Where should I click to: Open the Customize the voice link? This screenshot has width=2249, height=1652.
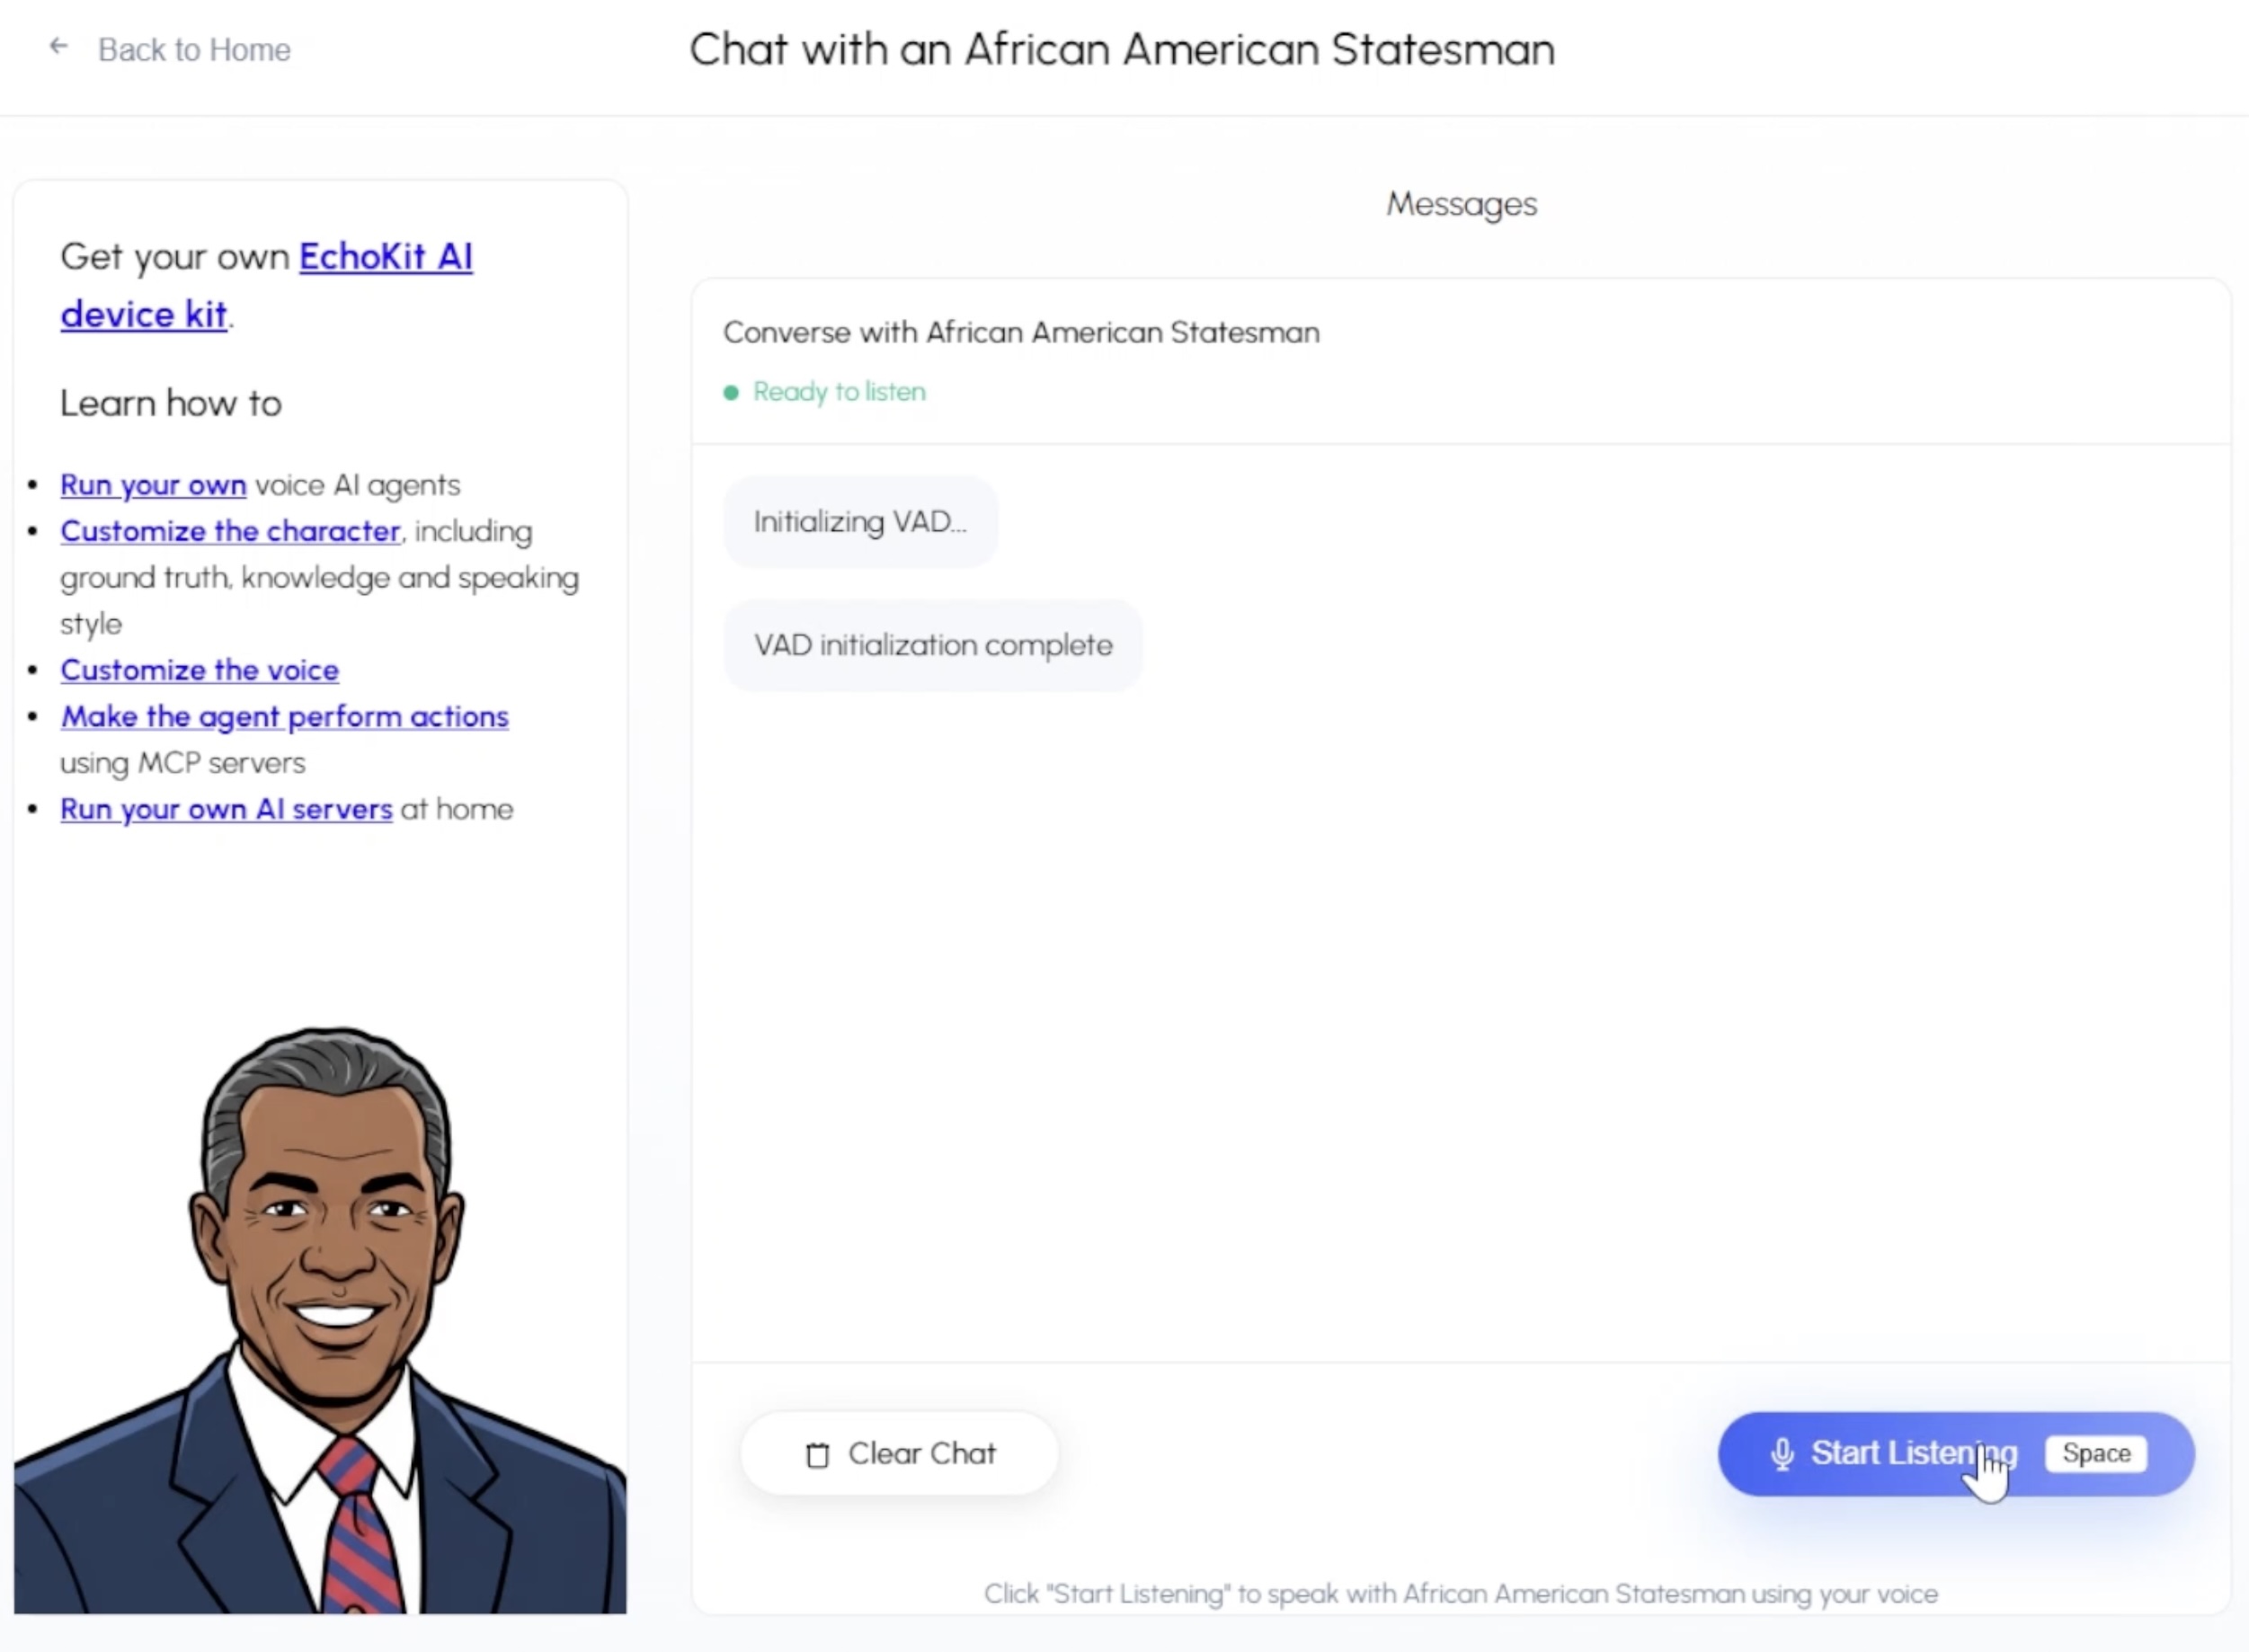(x=199, y=670)
